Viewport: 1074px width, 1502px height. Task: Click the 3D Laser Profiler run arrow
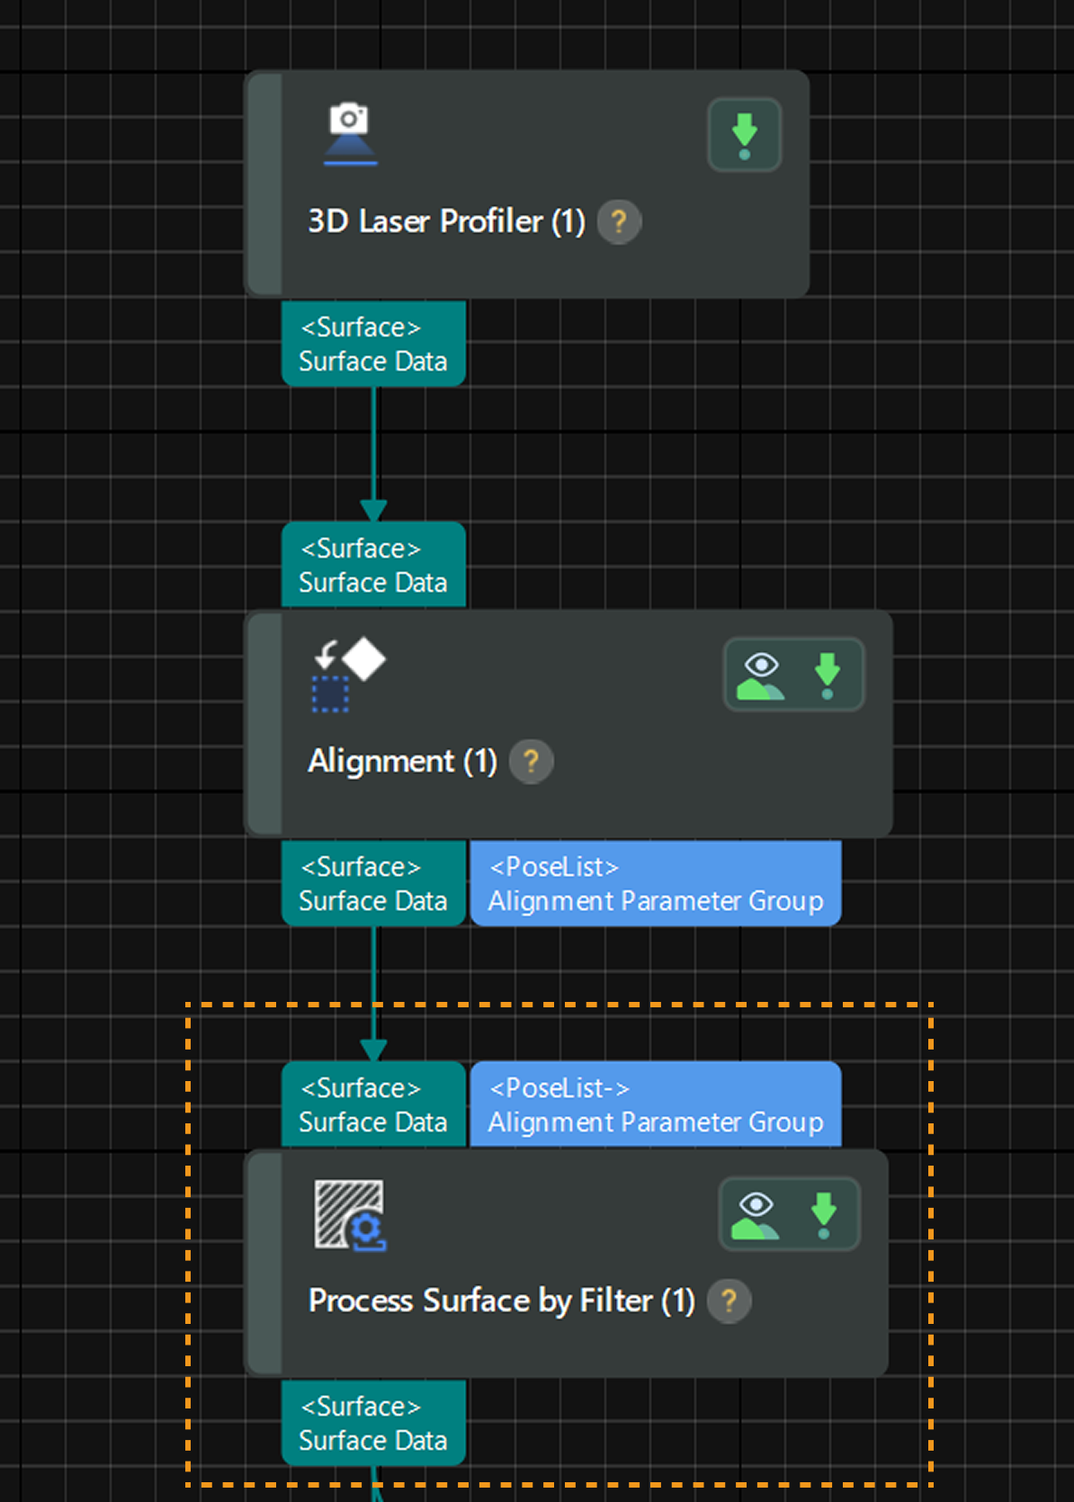point(744,135)
